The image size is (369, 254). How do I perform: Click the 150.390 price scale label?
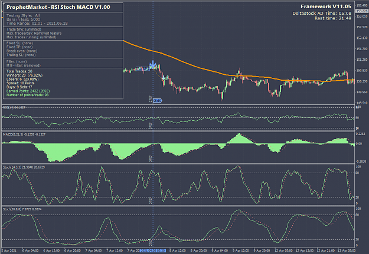click(x=362, y=81)
